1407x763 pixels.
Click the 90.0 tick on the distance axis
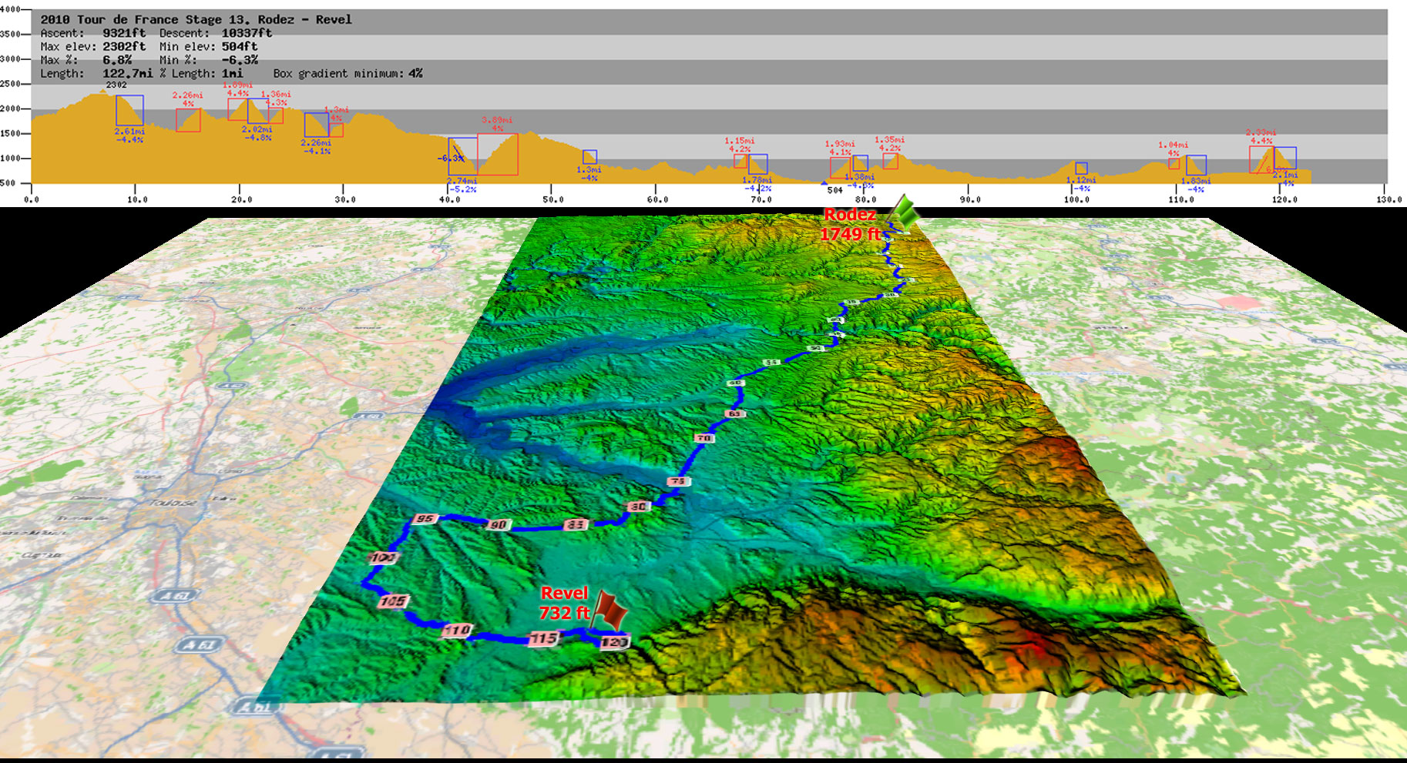969,199
